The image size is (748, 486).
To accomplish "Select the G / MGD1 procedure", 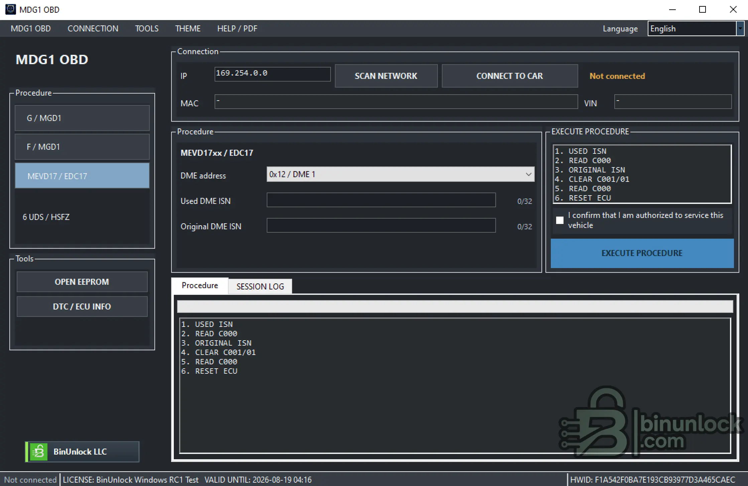I will coord(82,118).
